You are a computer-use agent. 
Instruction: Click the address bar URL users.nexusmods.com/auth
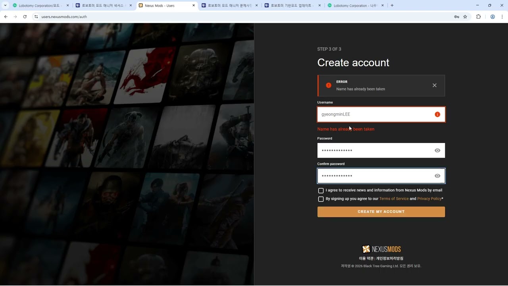point(64,17)
